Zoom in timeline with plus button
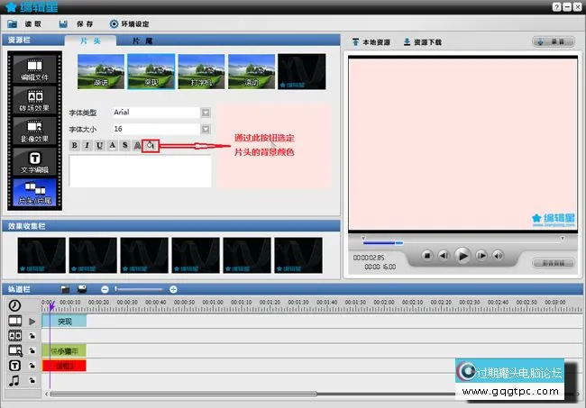Viewport: 586px width, 408px height. pos(173,289)
